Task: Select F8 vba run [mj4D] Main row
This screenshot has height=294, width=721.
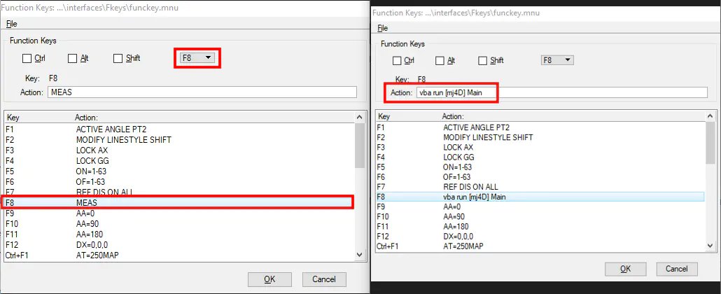Action: 540,197
